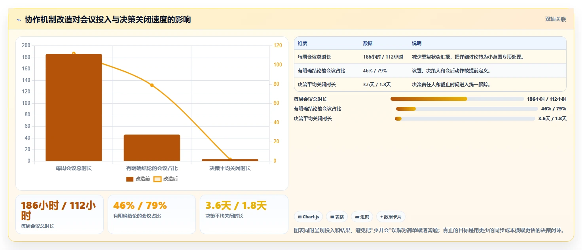Click the 有明确结论的会议占比 progress bar
The width and height of the screenshot is (582, 250).
point(467,109)
